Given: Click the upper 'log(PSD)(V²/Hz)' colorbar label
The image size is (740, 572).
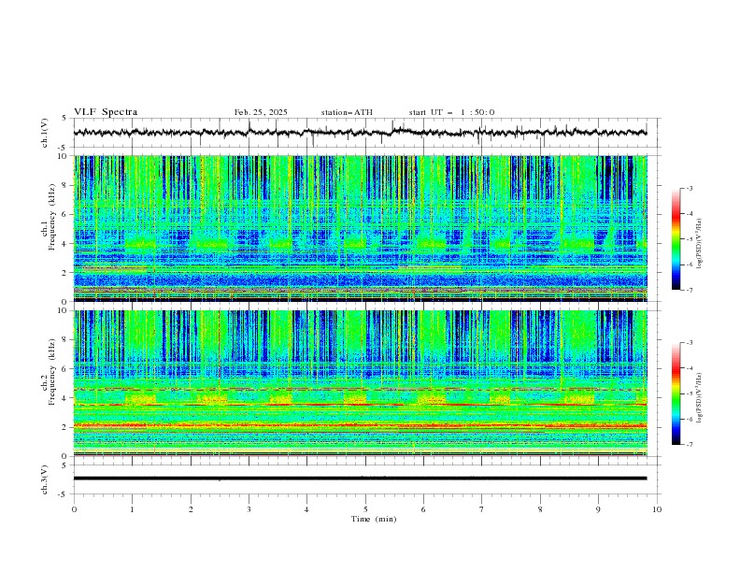Looking at the screenshot, I should coord(700,244).
